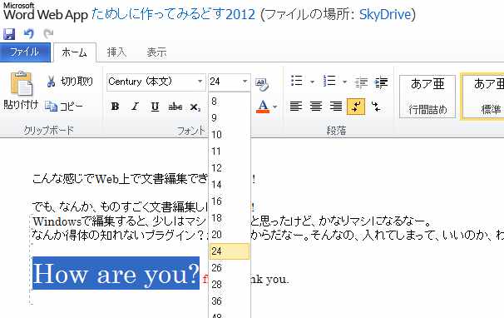Center align the text
This screenshot has height=318, width=504.
click(x=316, y=107)
